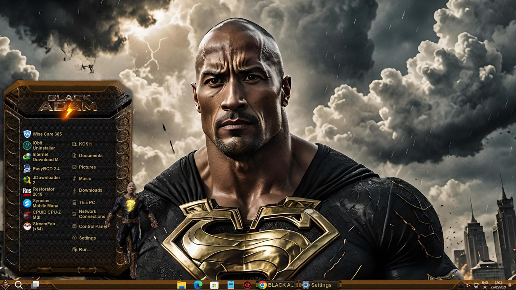Open This PC
The width and height of the screenshot is (516, 290).
pyautogui.click(x=84, y=203)
